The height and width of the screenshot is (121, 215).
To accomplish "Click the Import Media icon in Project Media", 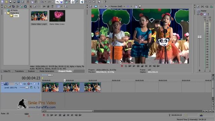I will [9, 6].
